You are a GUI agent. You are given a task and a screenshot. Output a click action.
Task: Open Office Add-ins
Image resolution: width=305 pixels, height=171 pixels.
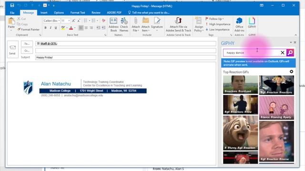[239, 25]
